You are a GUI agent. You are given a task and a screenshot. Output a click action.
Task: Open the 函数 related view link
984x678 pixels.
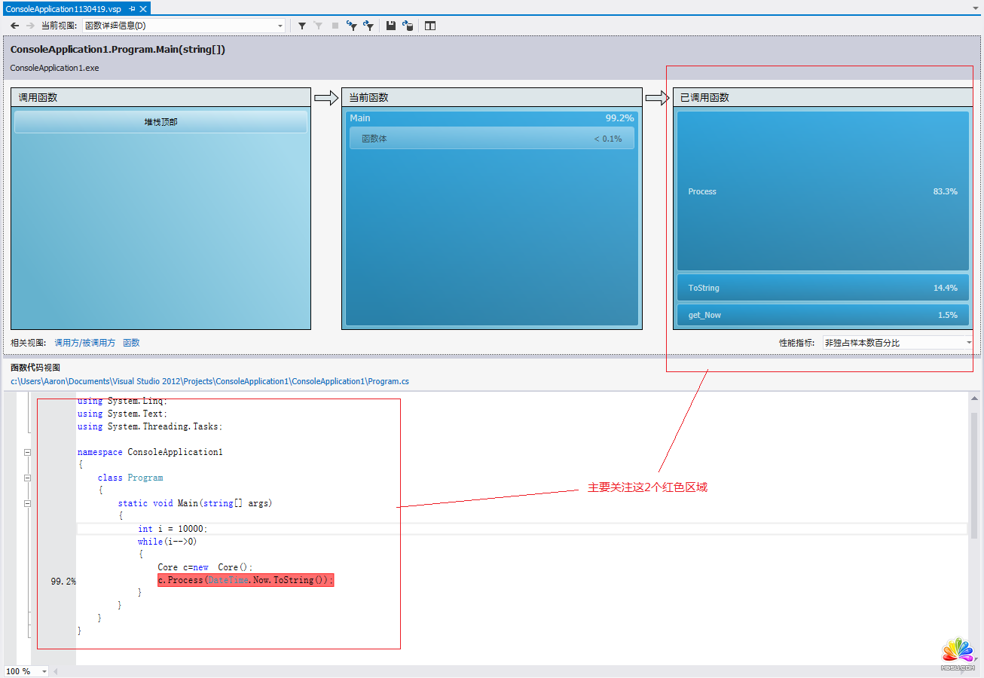coord(131,343)
